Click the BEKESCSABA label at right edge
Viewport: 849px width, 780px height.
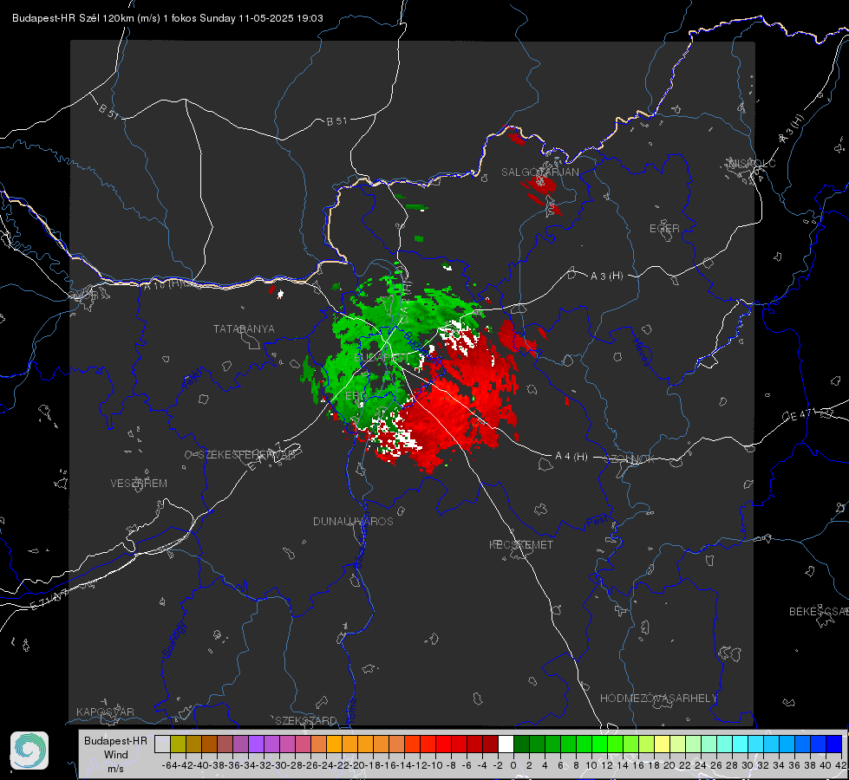818,611
